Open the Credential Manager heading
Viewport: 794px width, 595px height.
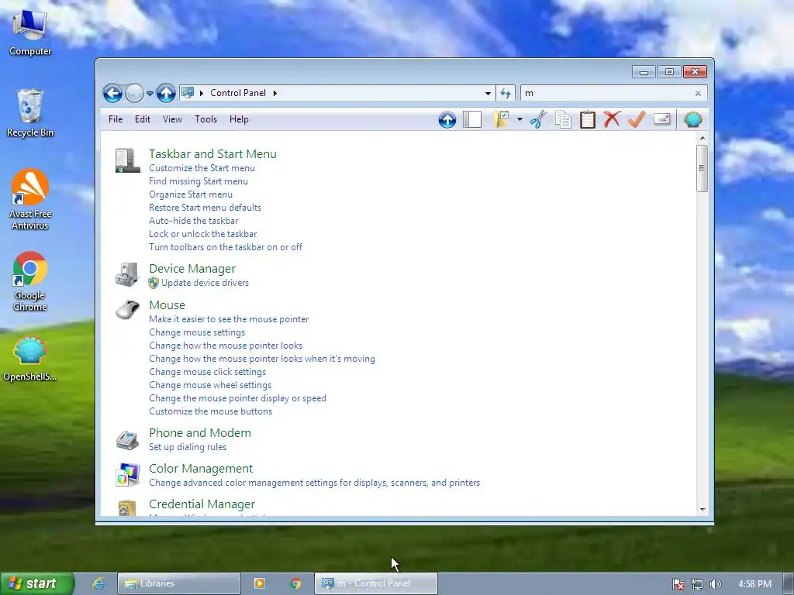click(202, 504)
